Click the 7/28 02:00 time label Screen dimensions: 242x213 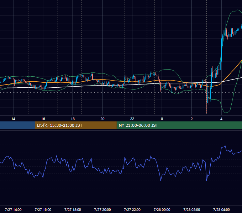click(192, 209)
